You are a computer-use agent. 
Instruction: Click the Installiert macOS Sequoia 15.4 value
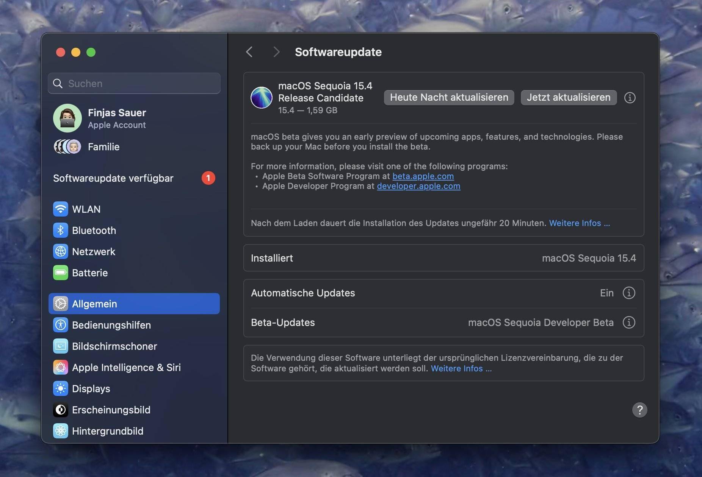coord(589,258)
